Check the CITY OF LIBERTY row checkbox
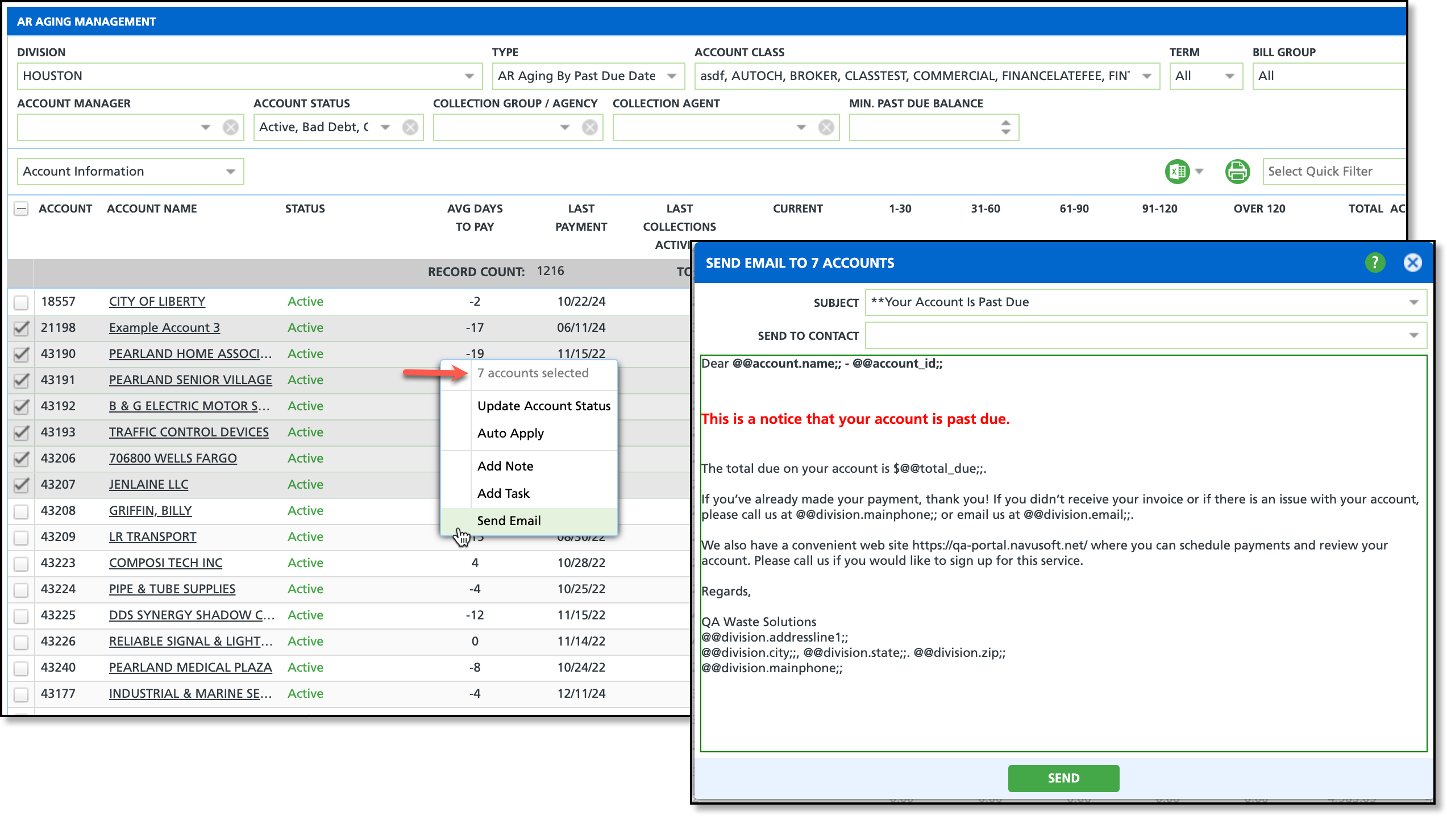This screenshot has width=1447, height=816. click(x=21, y=302)
